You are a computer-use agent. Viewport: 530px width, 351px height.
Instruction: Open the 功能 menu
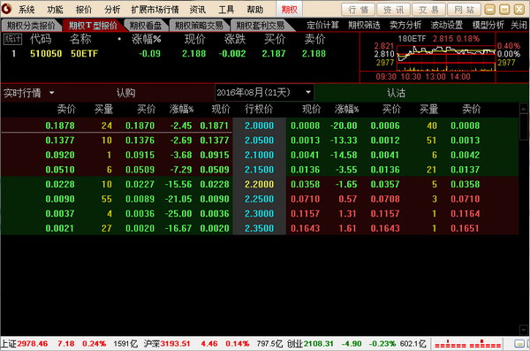pos(55,10)
